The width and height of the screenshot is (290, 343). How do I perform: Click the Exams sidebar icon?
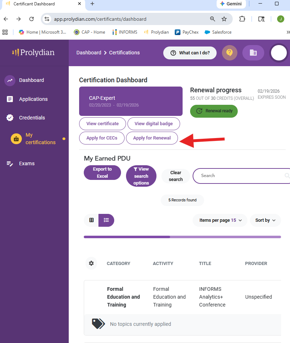(10, 163)
